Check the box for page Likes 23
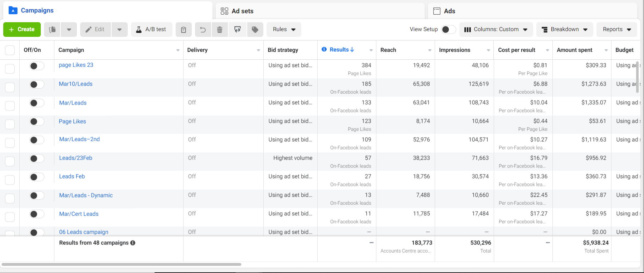644x273 pixels. (10, 68)
